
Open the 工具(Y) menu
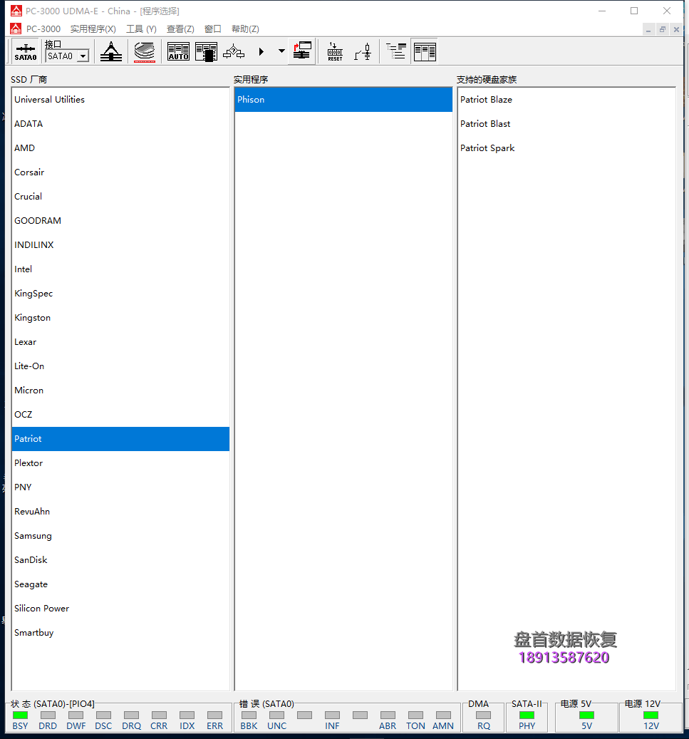click(x=141, y=29)
